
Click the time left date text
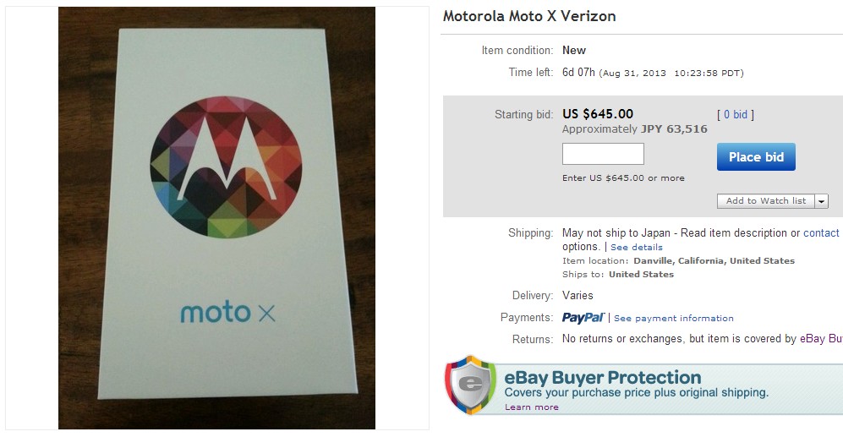671,74
